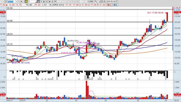181x102 pixels.
Task: Click the 2025/06/04 date field
Action: (x=111, y=2)
